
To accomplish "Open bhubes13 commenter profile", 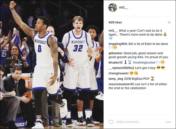I will [x=115, y=62].
